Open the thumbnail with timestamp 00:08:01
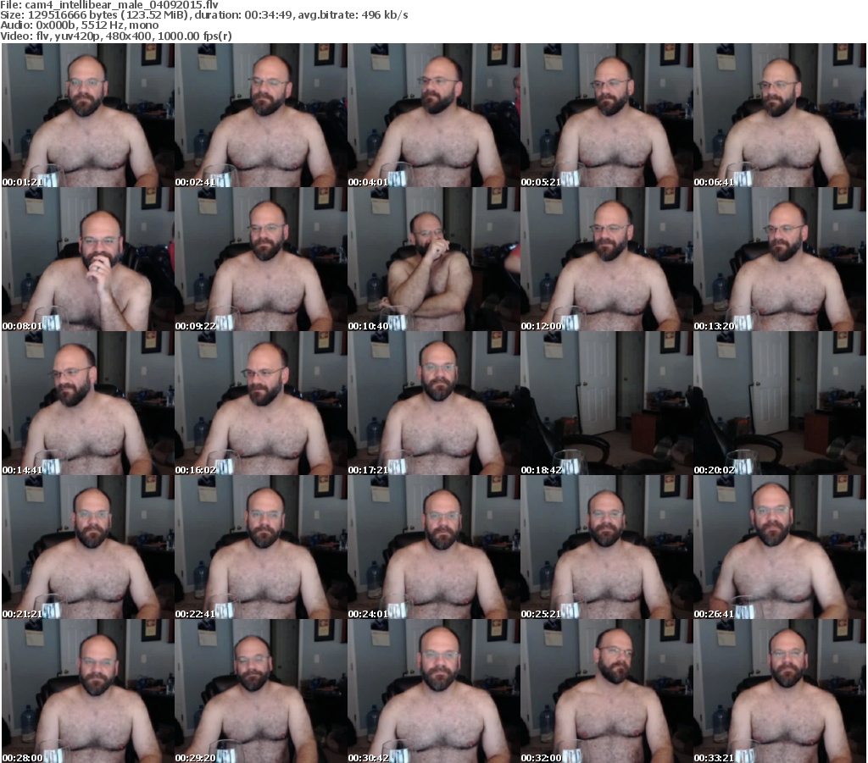This screenshot has height=763, width=868. [x=88, y=259]
